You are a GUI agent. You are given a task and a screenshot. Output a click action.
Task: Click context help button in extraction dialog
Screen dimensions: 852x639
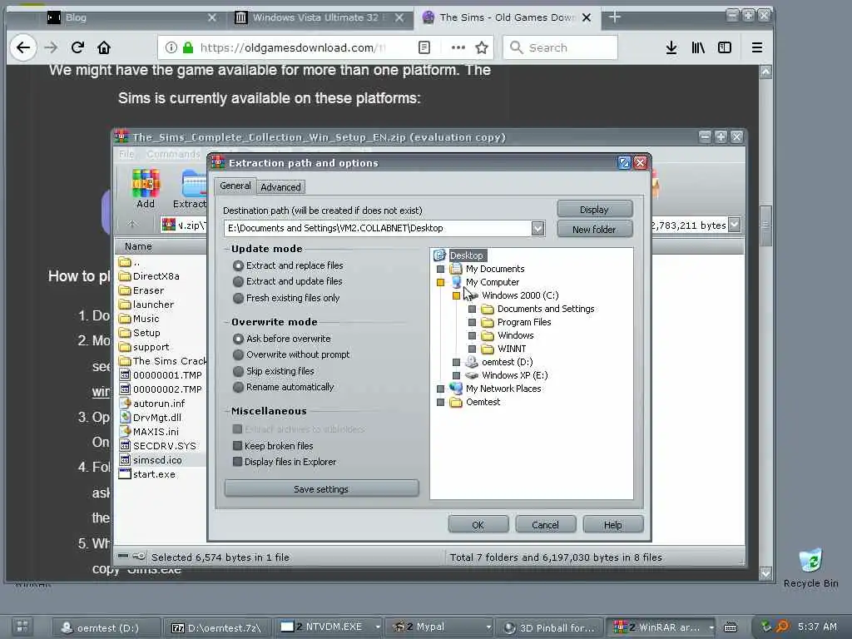(624, 162)
